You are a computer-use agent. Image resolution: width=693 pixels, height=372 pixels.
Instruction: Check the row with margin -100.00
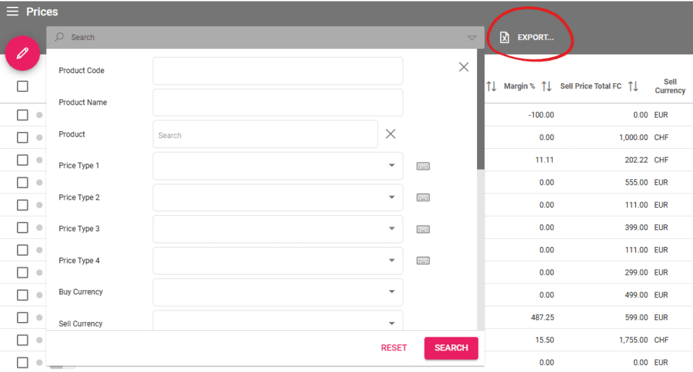click(x=22, y=115)
